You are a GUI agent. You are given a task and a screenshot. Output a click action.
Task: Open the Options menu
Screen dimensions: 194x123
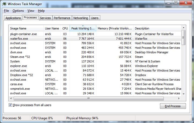(18, 11)
